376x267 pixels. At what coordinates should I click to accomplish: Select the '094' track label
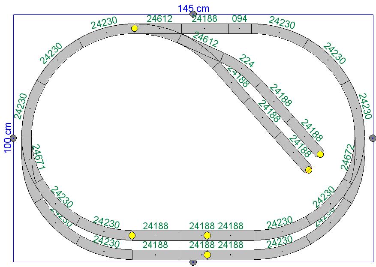[240, 19]
